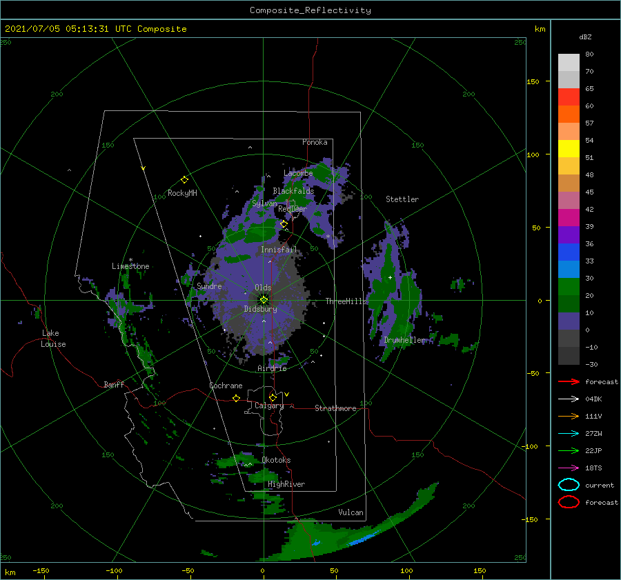The height and width of the screenshot is (580, 621).
Task: Click the HighRiver label
Action: [286, 484]
